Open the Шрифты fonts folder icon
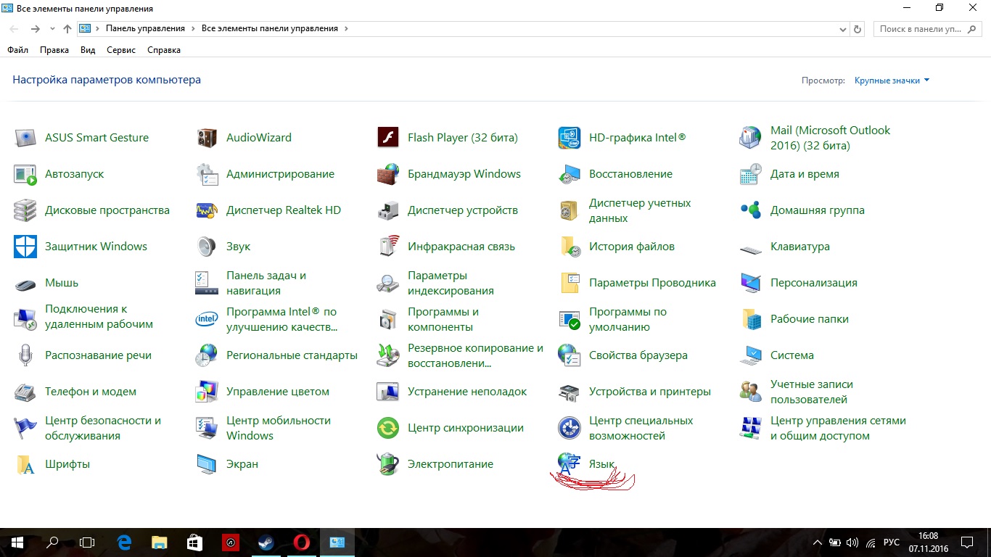The width and height of the screenshot is (991, 557). click(x=25, y=464)
